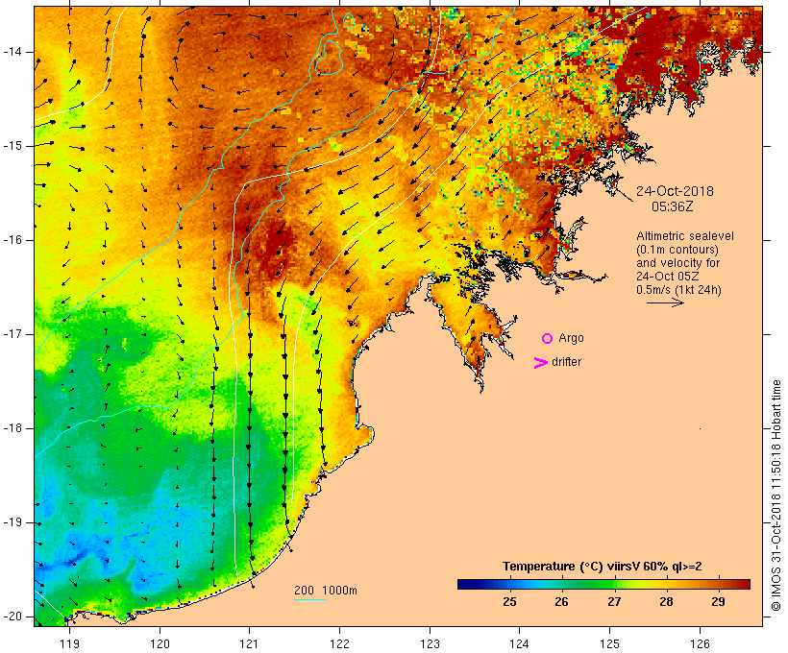Click the latitude axis label -18
The width and height of the screenshot is (788, 653).
[12, 428]
